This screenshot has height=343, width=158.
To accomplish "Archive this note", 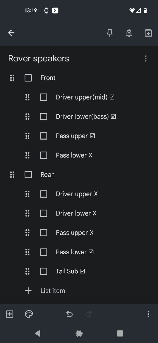I will 148,33.
